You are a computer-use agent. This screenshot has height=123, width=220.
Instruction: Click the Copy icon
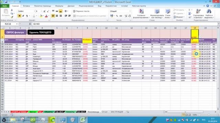click(x=12, y=14)
